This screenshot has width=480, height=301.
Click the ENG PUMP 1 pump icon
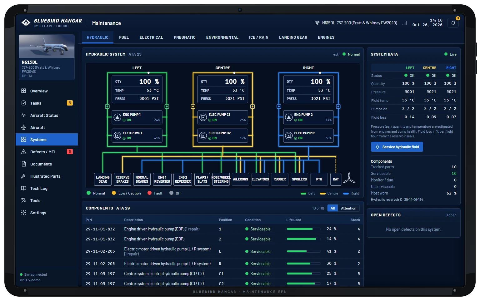tap(117, 117)
